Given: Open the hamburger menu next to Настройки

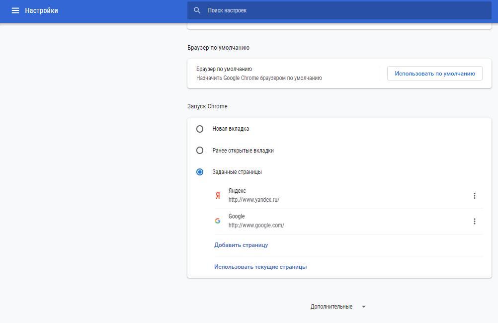Looking at the screenshot, I should tap(15, 10).
